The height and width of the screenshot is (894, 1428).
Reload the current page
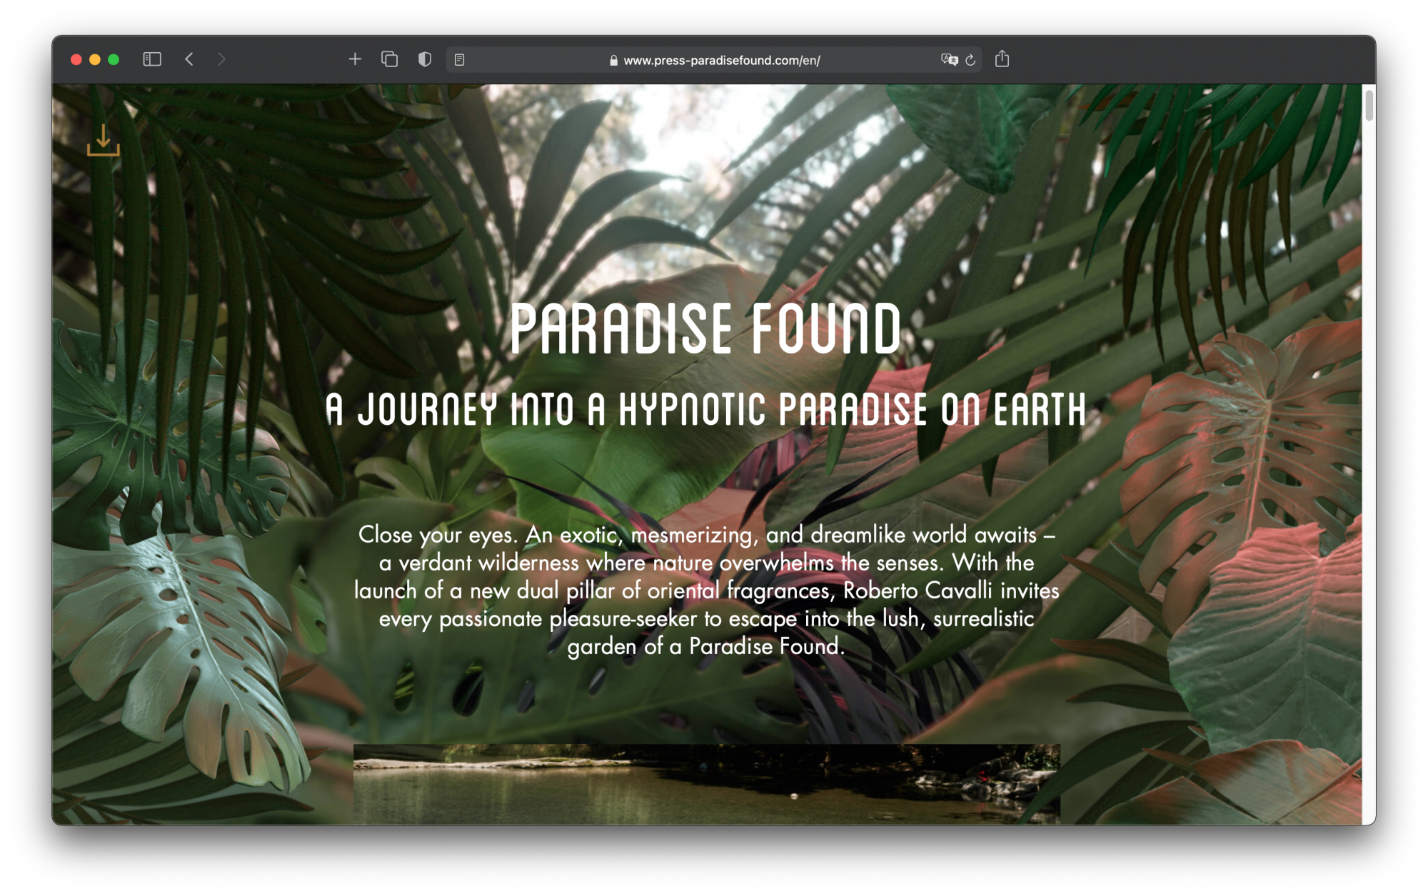pos(970,60)
